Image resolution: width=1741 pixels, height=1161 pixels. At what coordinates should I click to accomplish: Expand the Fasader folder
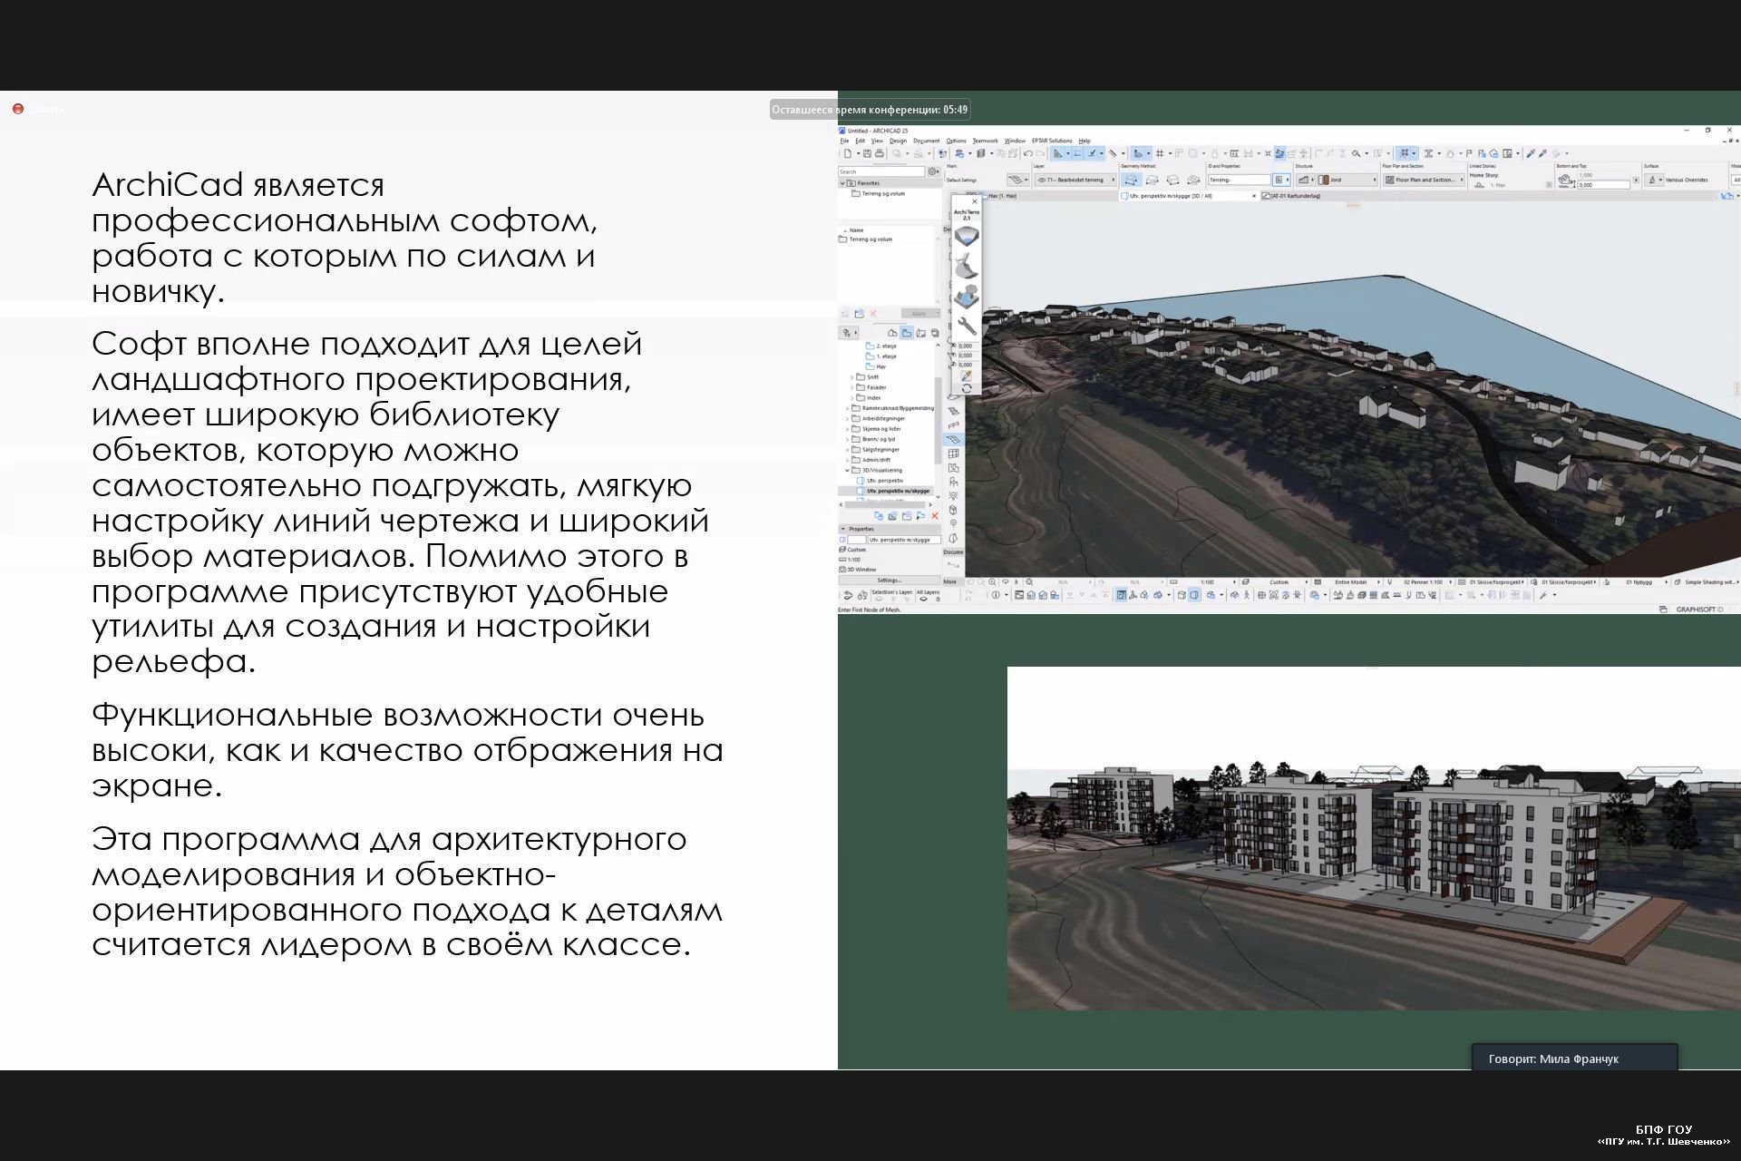click(x=851, y=387)
